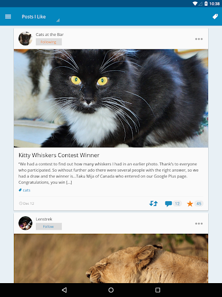Open the lion photo thumbnail
Screen dimensions: 222x297
pyautogui.click(x=111, y=258)
